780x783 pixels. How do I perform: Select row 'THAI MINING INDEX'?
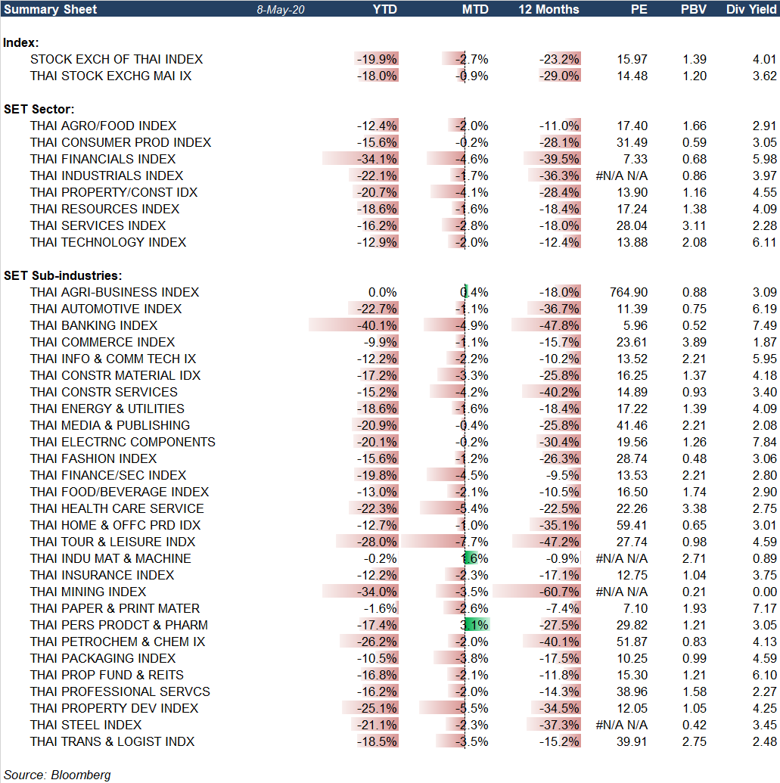(x=390, y=592)
